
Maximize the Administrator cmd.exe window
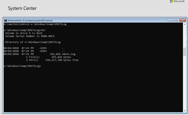coord(176,20)
